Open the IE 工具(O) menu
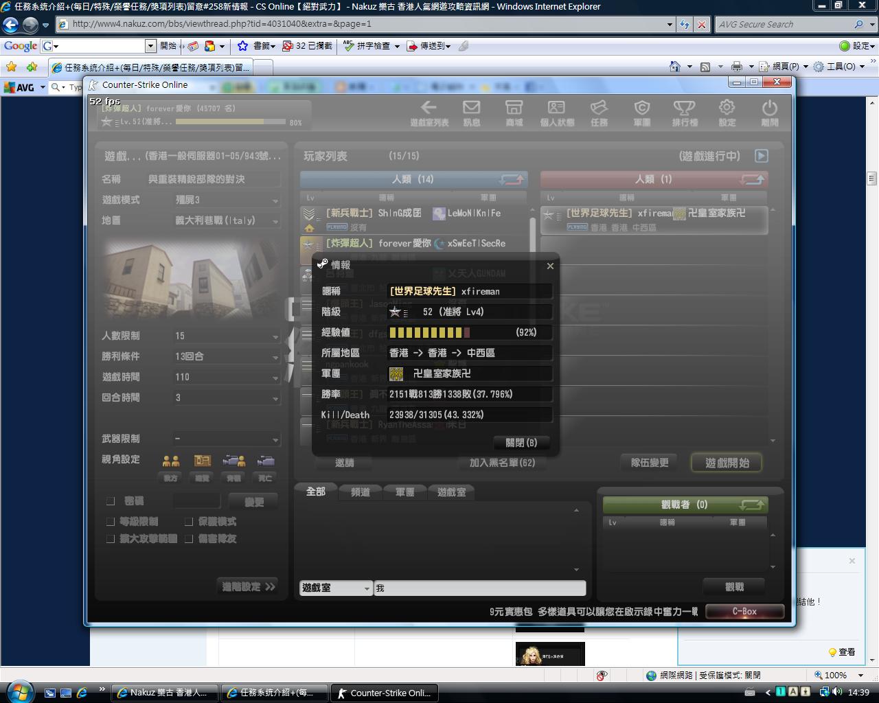The height and width of the screenshot is (703, 879). [x=841, y=67]
